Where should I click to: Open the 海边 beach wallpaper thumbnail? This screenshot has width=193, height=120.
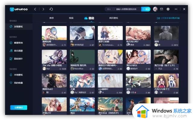82,104
